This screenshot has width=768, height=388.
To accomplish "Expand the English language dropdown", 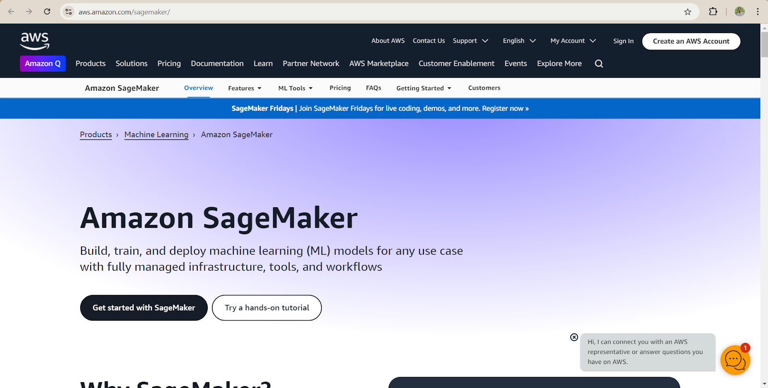I will [519, 41].
